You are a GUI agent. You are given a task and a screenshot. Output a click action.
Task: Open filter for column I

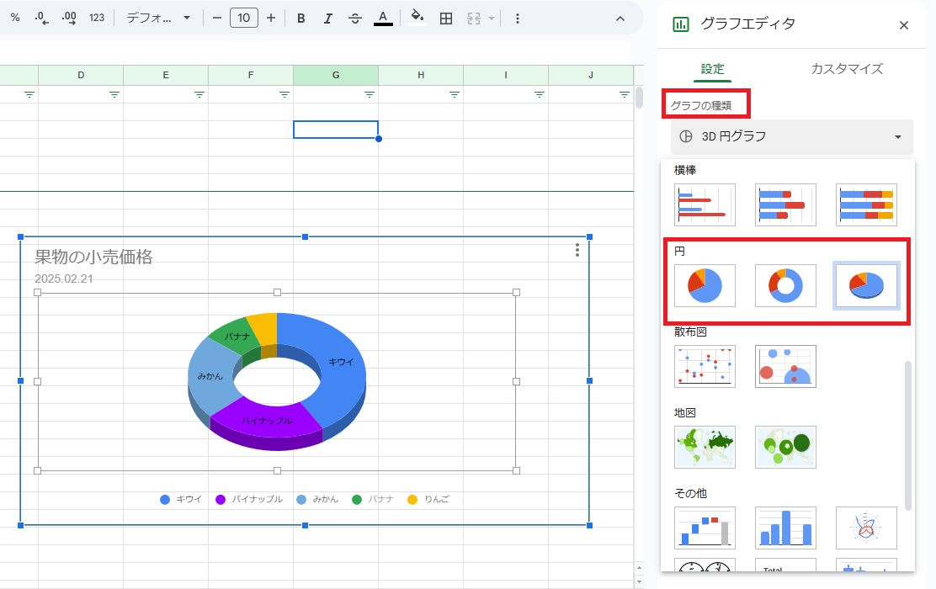pyautogui.click(x=539, y=94)
